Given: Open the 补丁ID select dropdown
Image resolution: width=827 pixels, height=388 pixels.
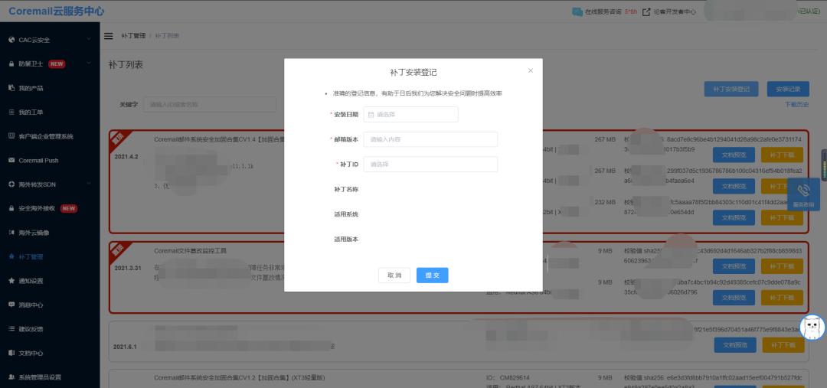Looking at the screenshot, I should 430,165.
